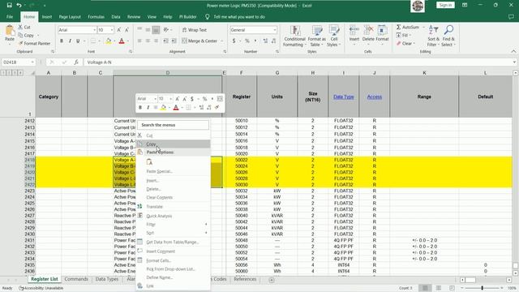Click Increase Font Size in ribbon
The height and width of the screenshot is (292, 519).
pyautogui.click(x=119, y=30)
